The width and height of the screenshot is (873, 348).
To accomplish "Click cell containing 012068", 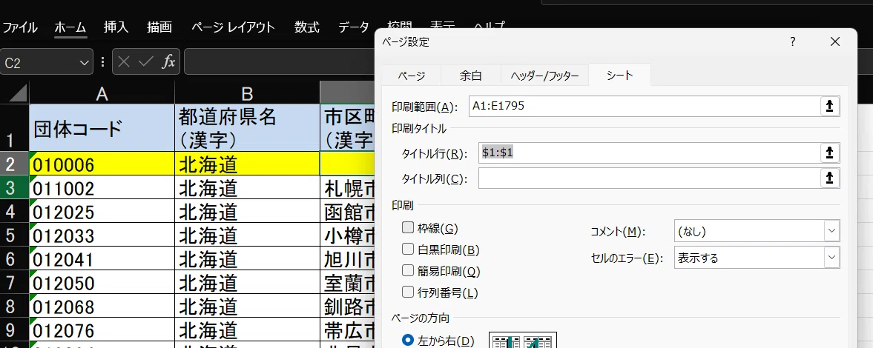I will click(x=102, y=307).
